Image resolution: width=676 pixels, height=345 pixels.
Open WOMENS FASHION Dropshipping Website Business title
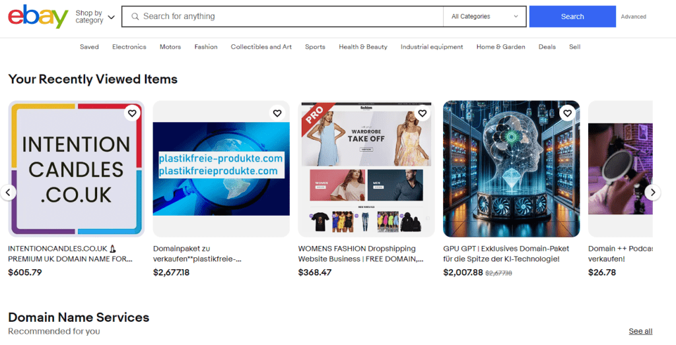click(x=361, y=254)
